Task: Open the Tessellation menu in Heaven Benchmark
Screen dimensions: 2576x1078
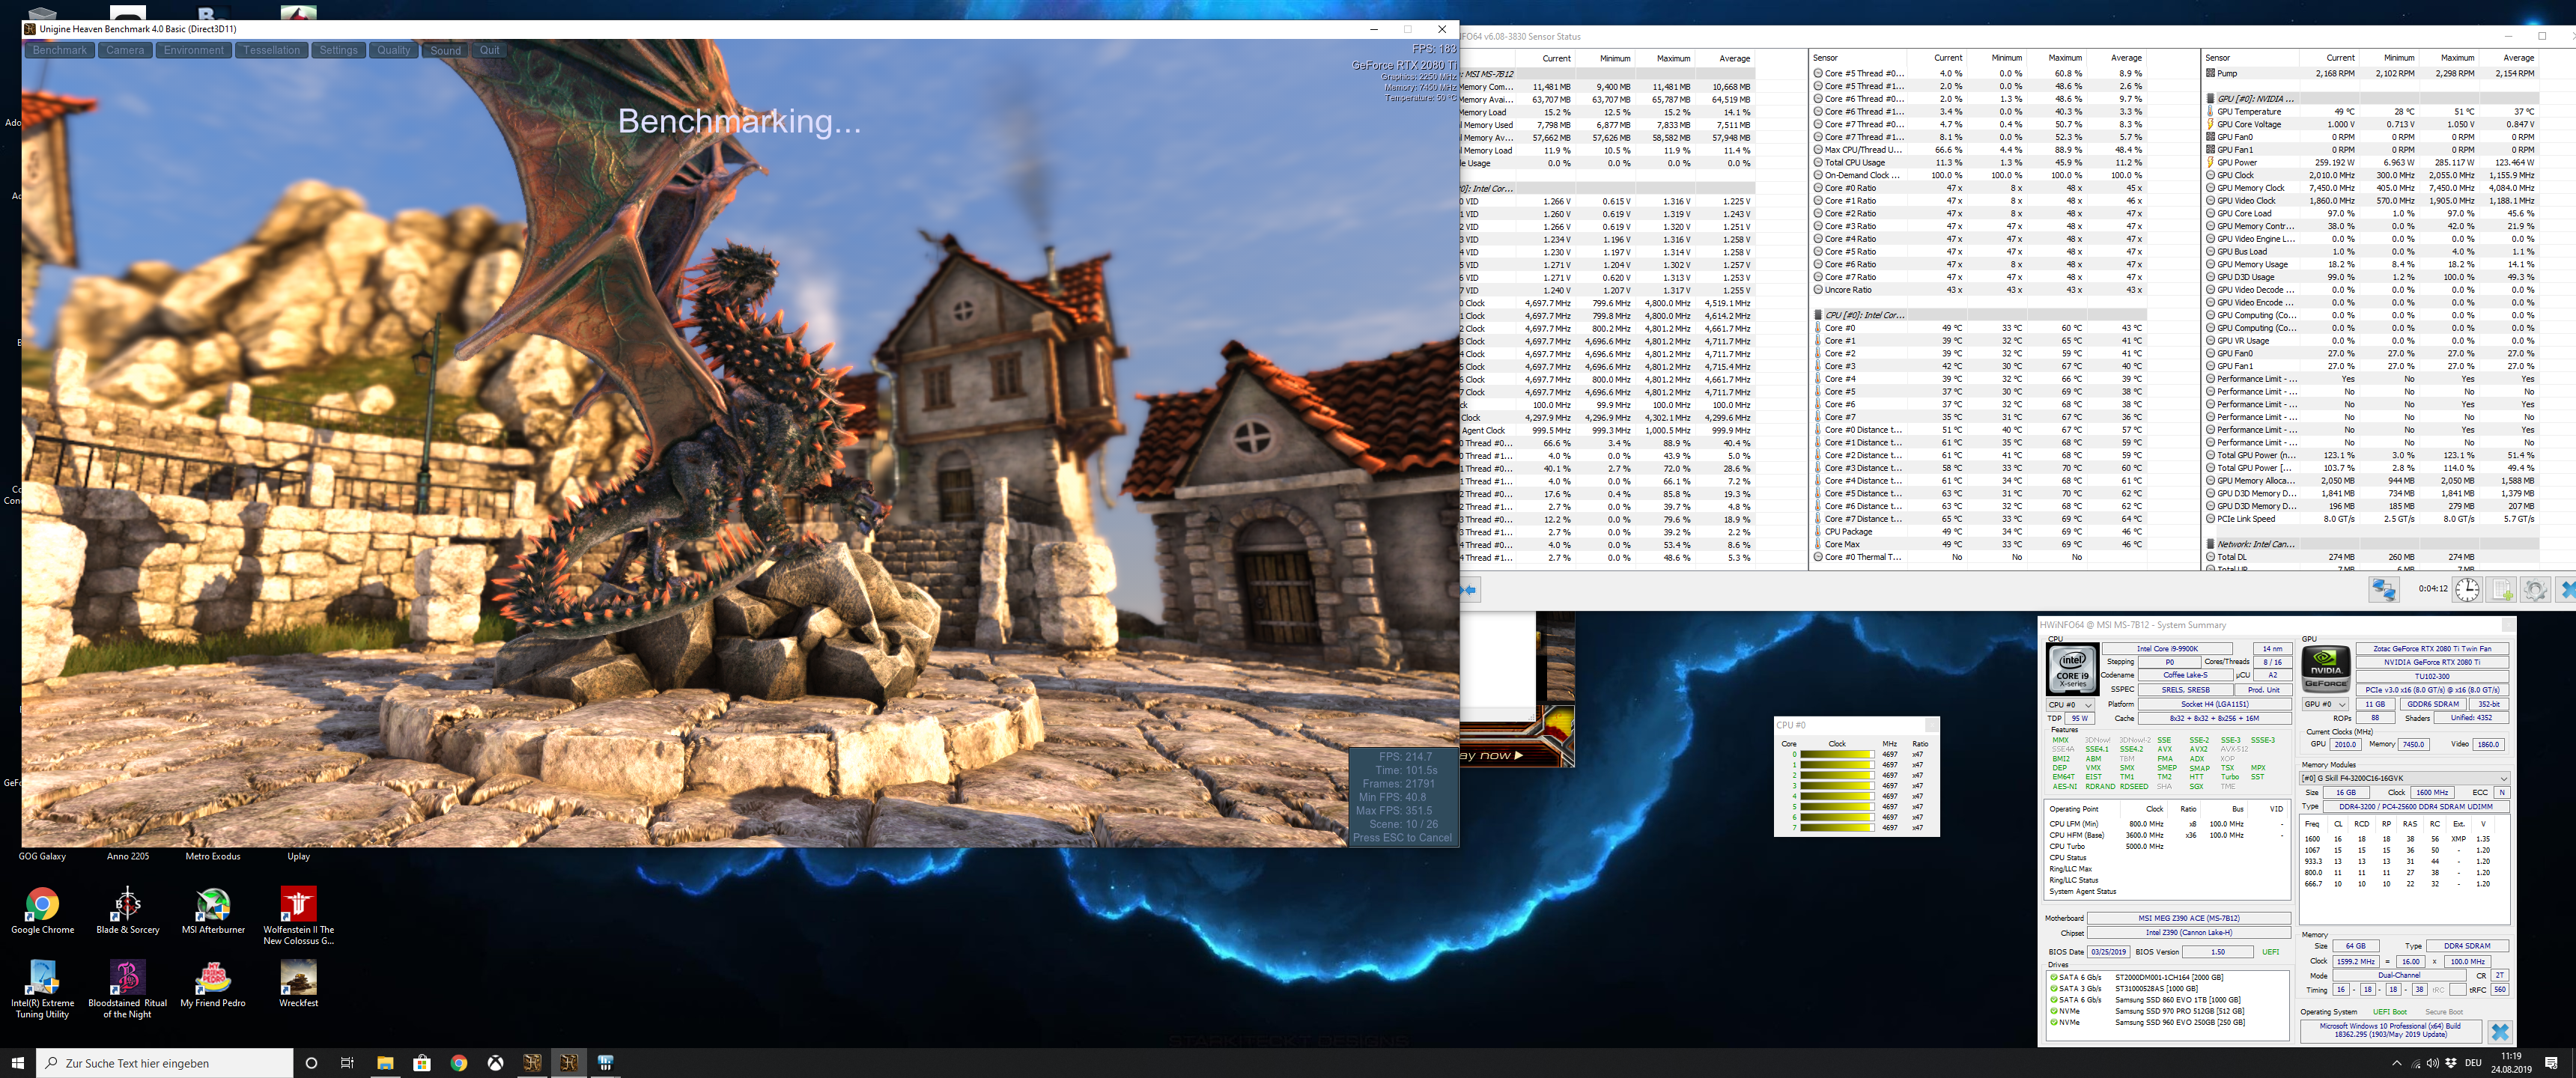Action: point(271,50)
